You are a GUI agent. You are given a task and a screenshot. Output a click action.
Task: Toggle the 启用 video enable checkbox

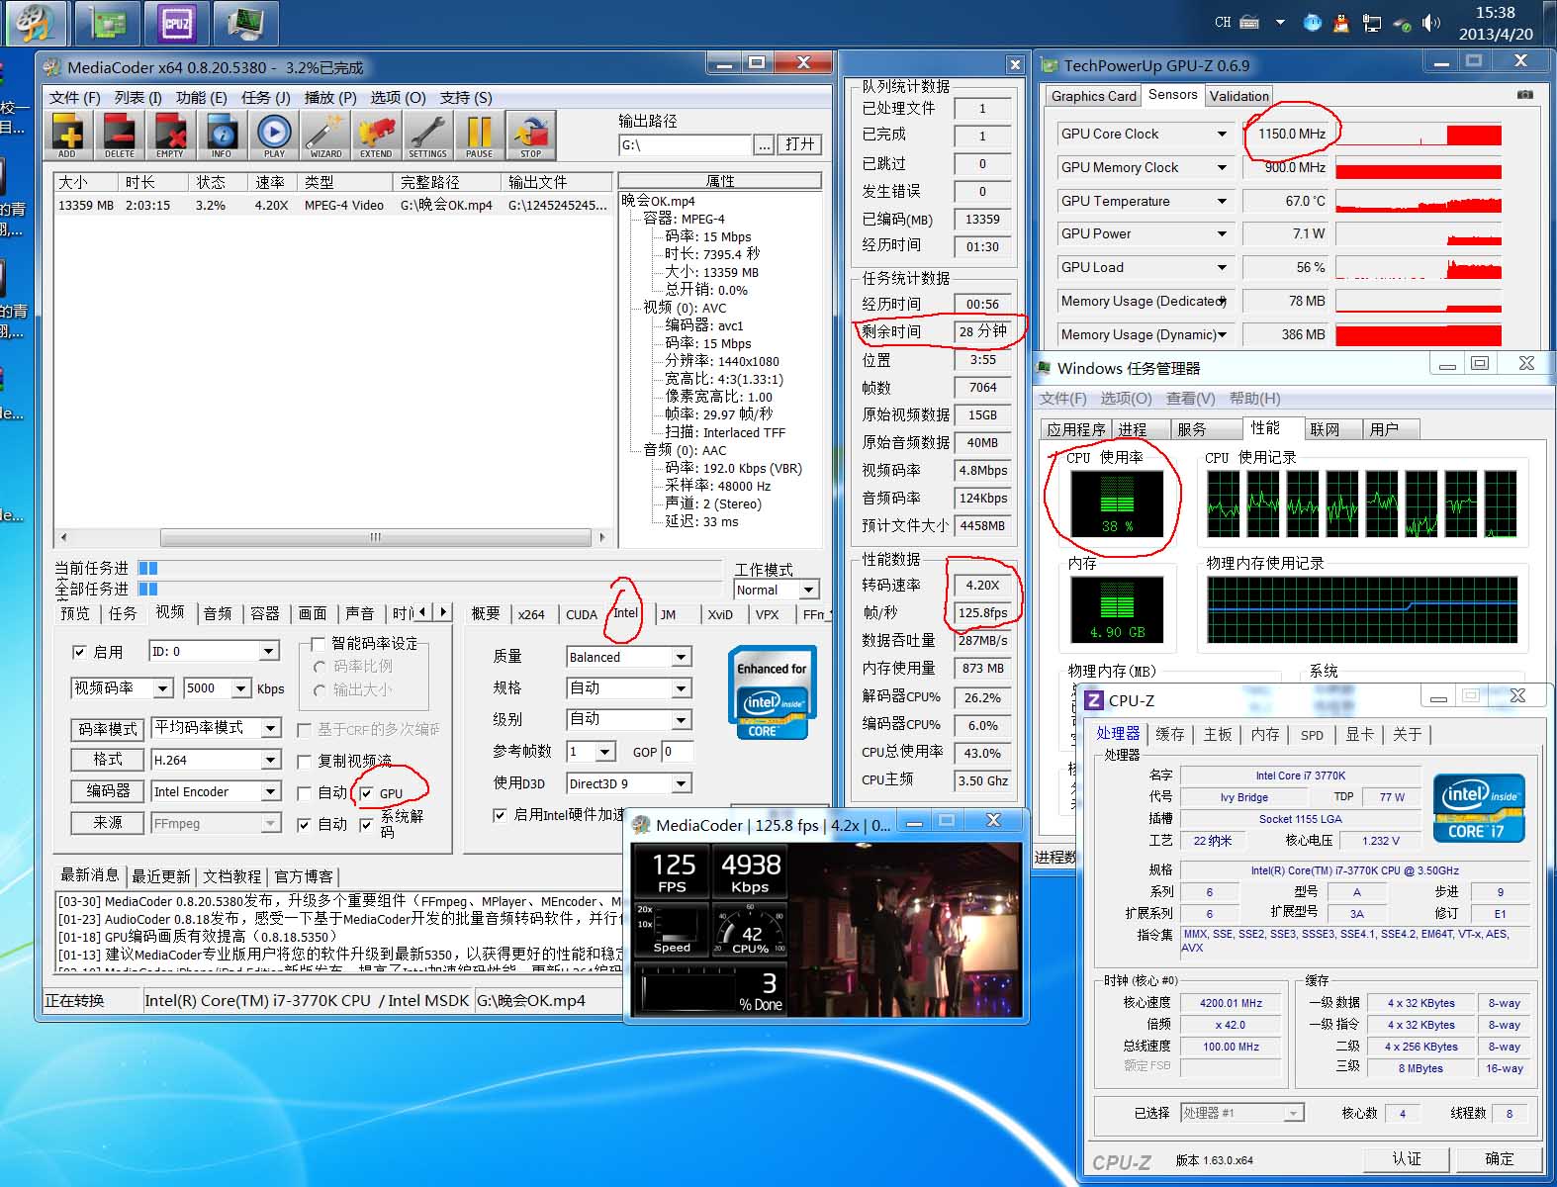79,652
